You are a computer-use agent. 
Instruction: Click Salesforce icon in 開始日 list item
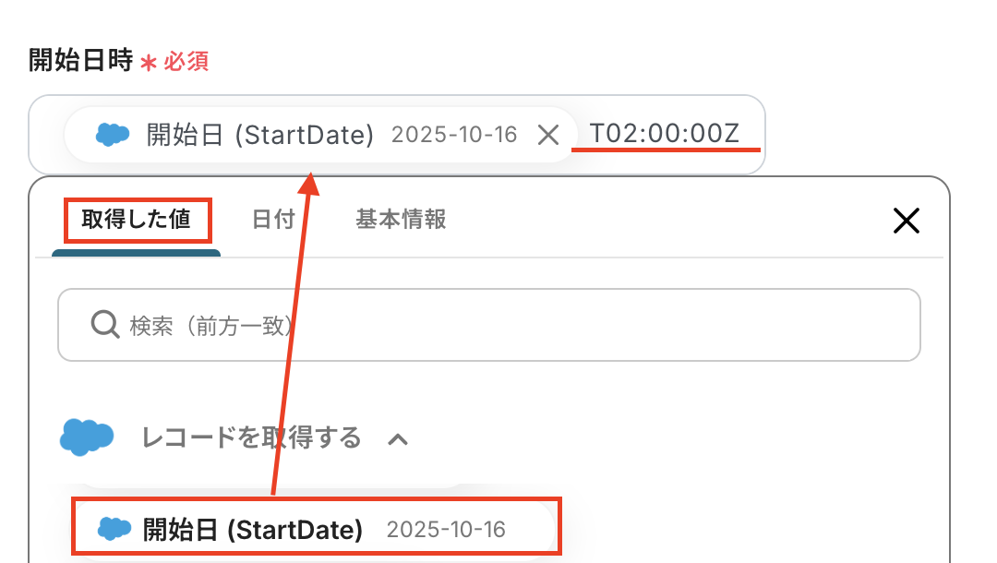point(114,529)
